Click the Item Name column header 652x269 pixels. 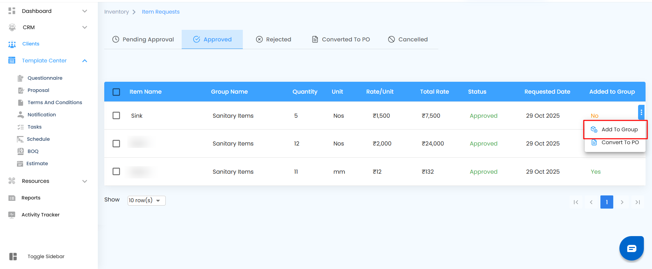pos(145,92)
